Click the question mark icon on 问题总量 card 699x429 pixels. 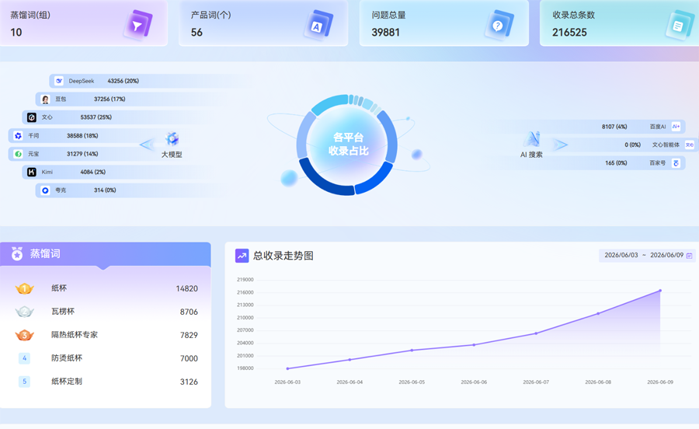tap(499, 26)
